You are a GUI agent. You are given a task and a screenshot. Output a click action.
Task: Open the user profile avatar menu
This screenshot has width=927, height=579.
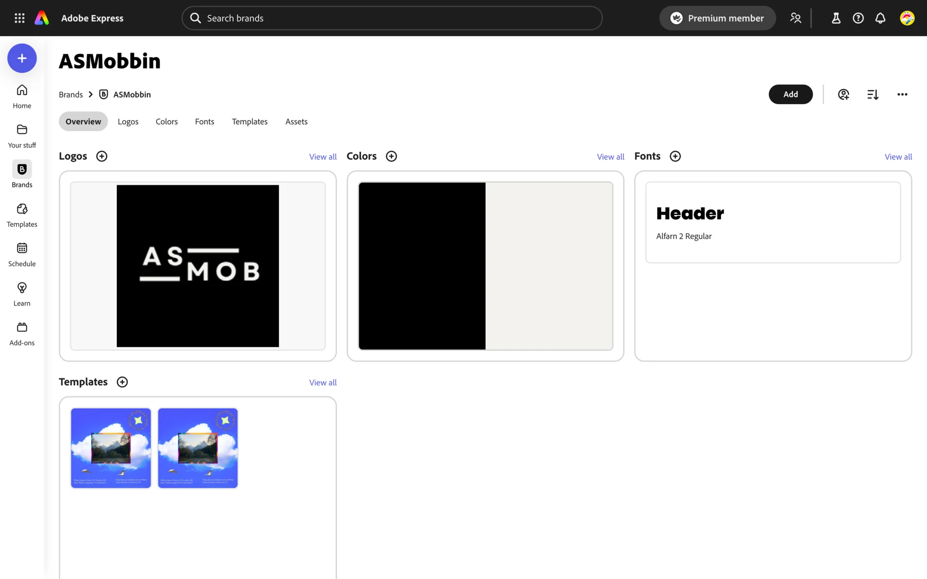907,18
